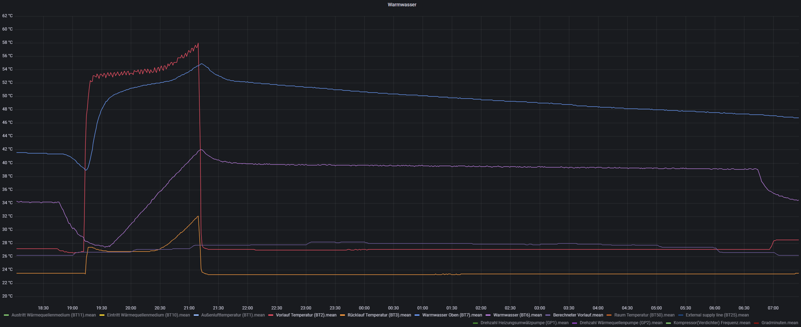The image size is (801, 327).
Task: Show Raum Temperatur (BT50).mean series
Action: pyautogui.click(x=644, y=315)
